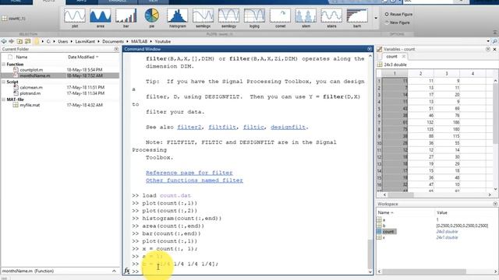
Task: Select the semilogx plot type
Action: point(203,18)
